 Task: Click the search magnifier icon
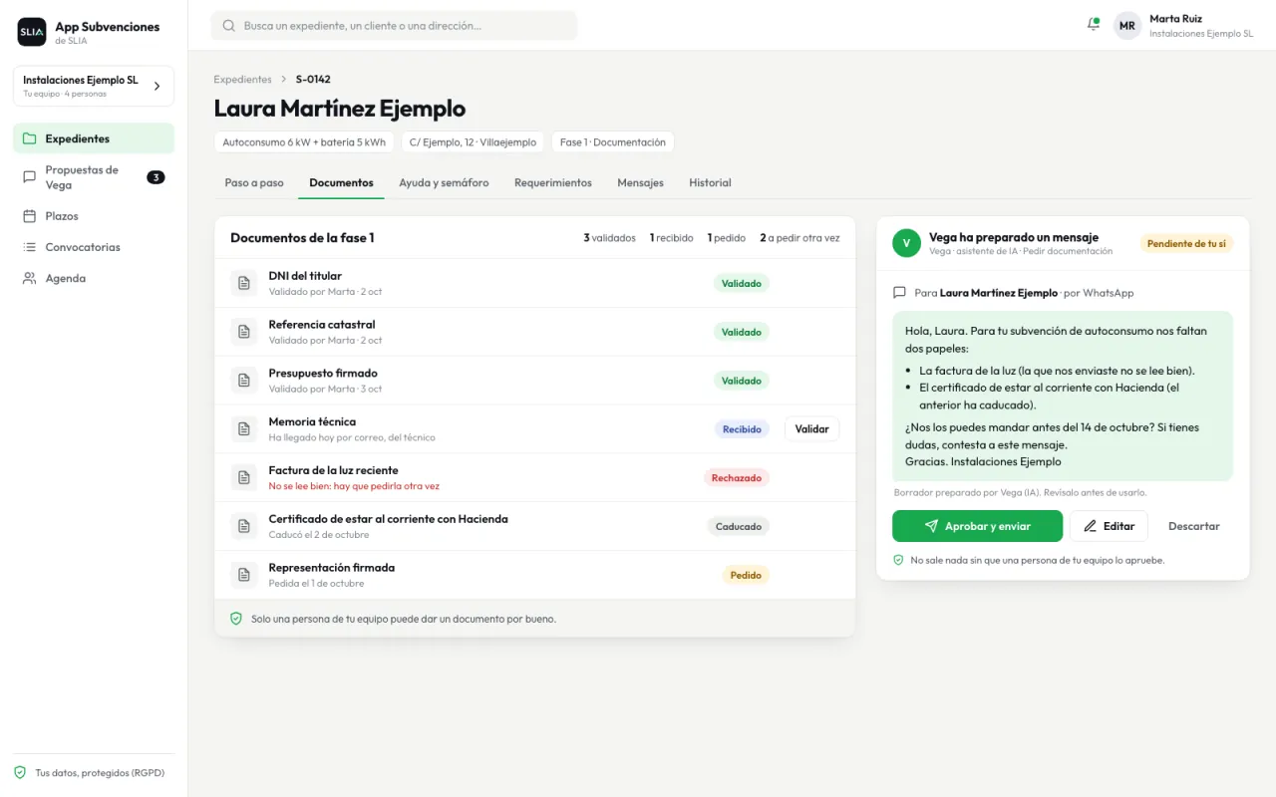coord(229,26)
